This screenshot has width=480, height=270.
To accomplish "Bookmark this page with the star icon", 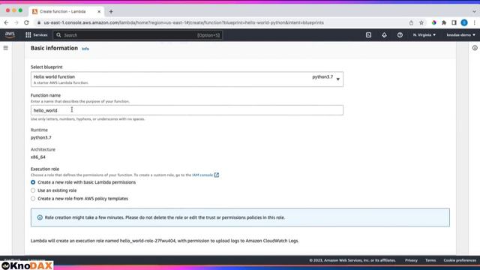I will point(421,22).
